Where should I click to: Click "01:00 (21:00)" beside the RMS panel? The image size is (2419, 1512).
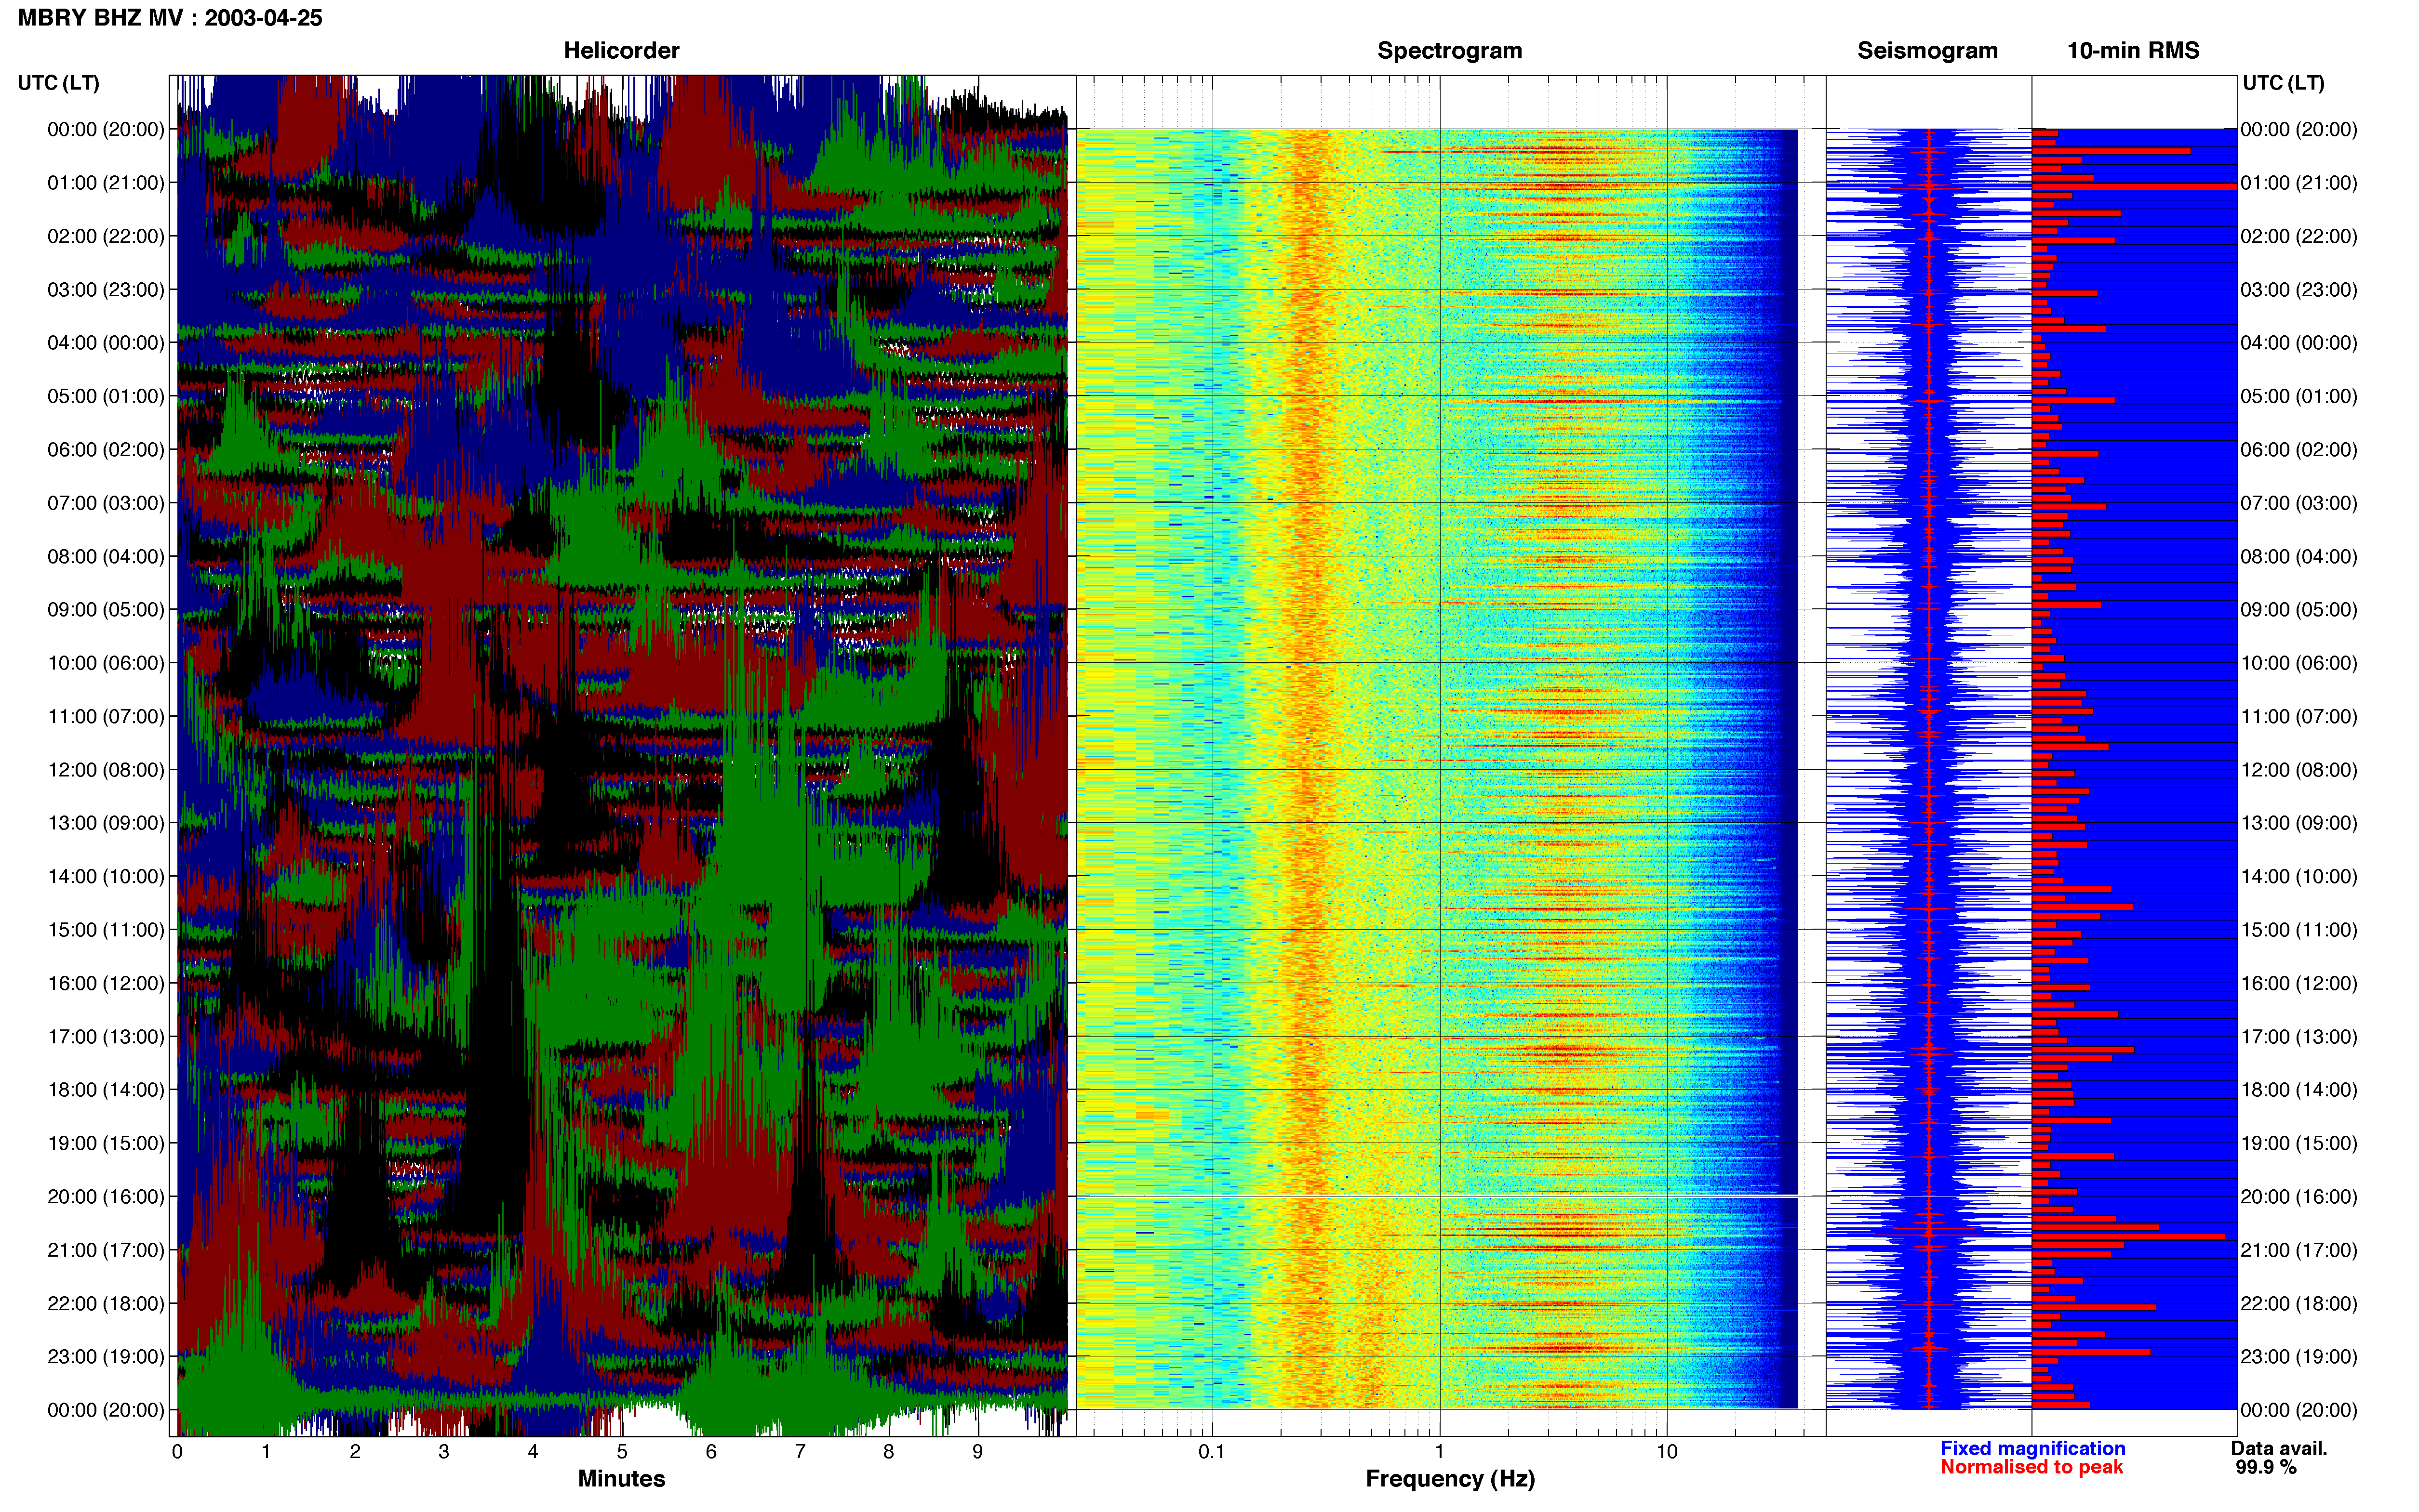tap(2299, 183)
